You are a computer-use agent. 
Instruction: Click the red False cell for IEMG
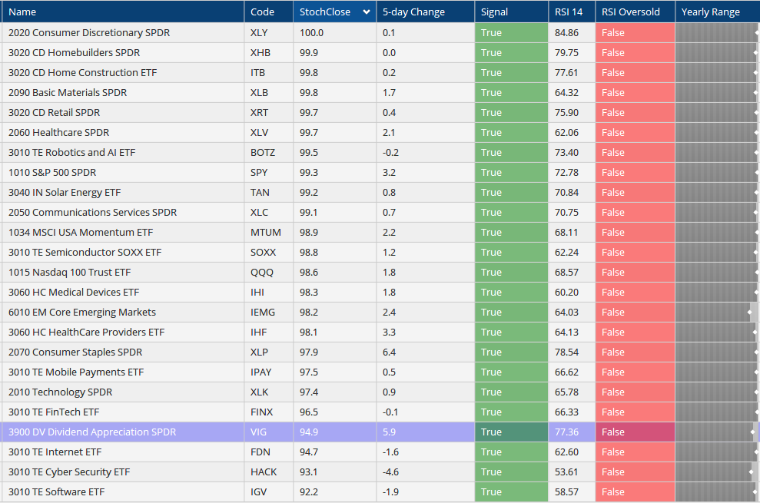635,312
